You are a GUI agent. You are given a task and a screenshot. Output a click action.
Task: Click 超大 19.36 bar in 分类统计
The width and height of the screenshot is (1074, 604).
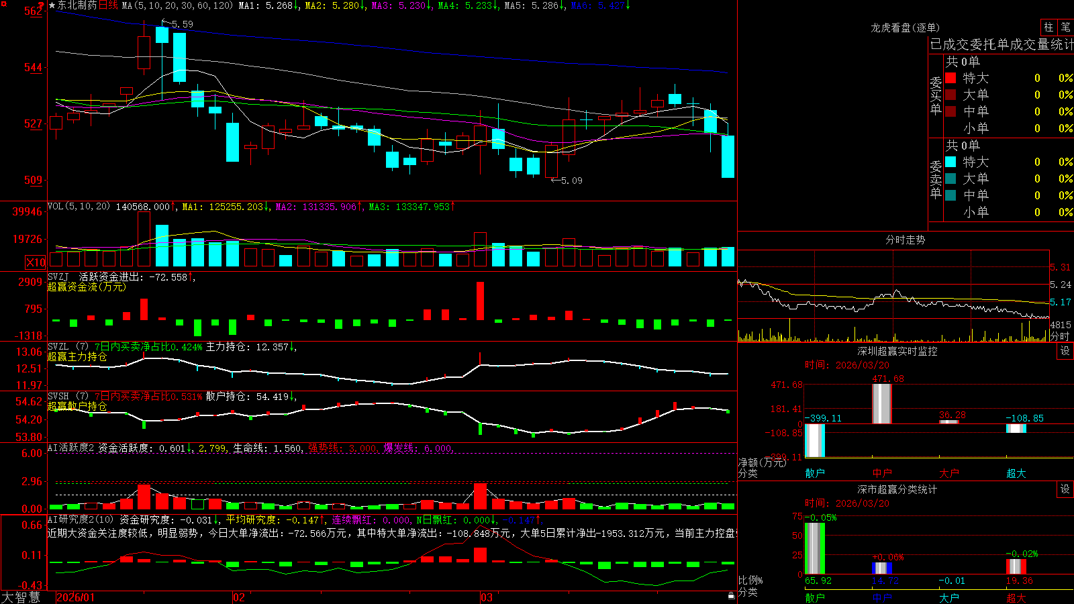tap(1016, 566)
